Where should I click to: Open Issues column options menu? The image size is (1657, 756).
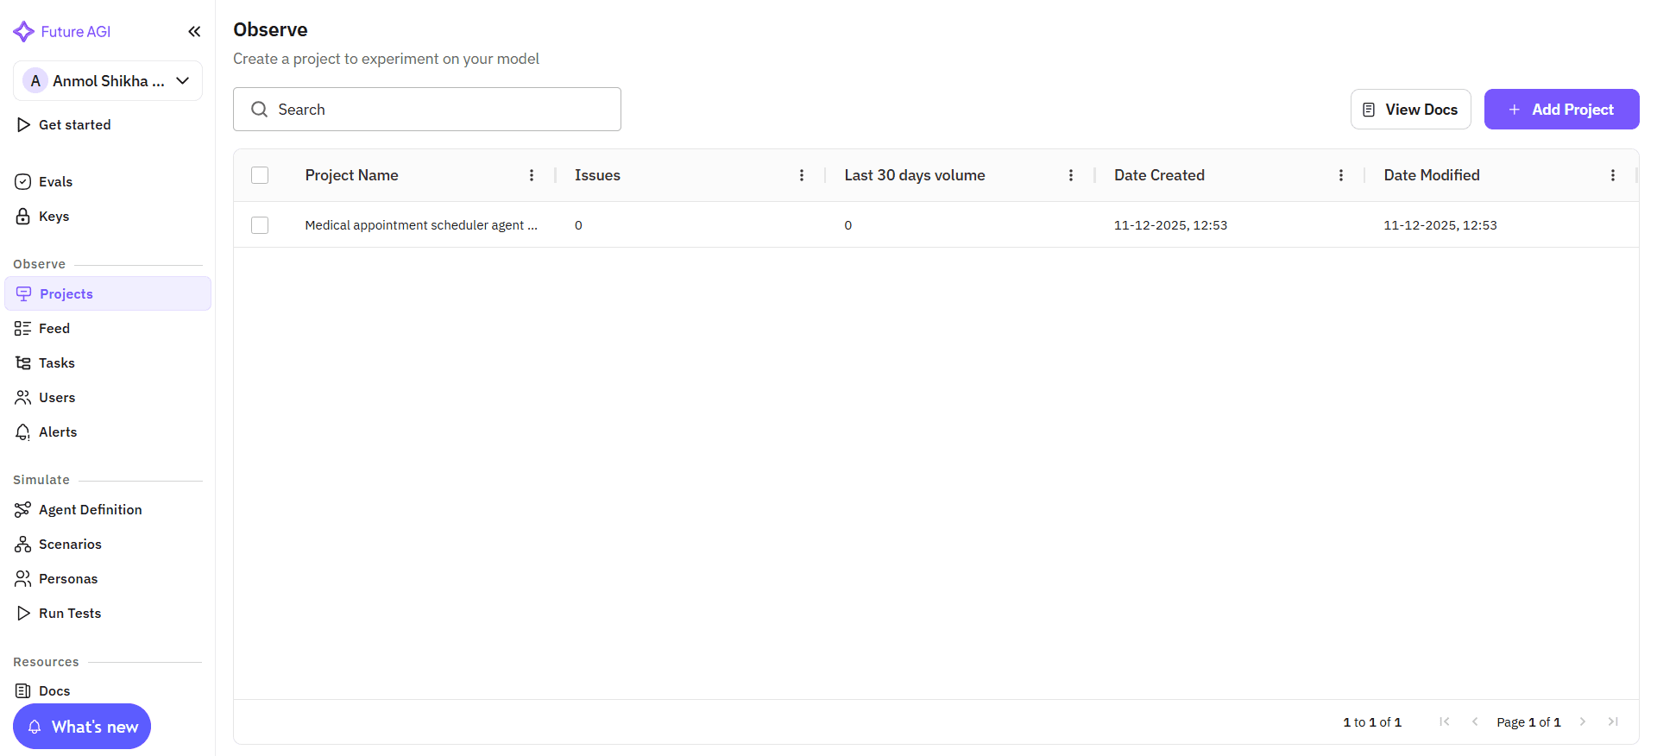[802, 175]
